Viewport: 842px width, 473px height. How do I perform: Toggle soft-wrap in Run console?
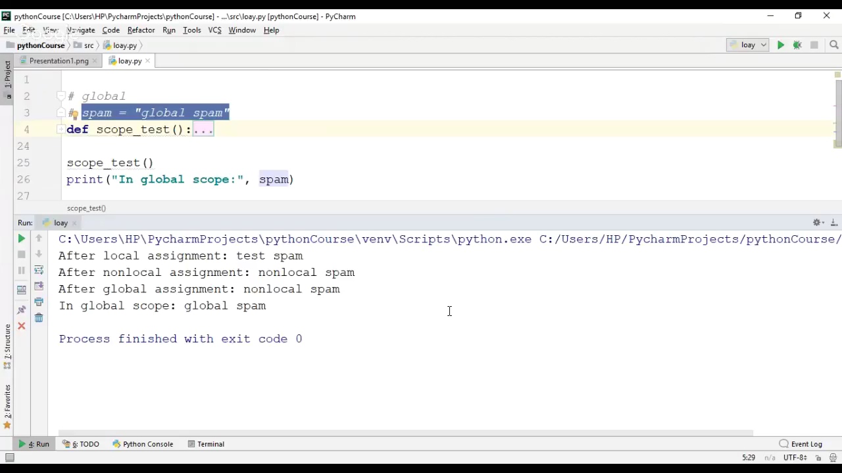(x=39, y=270)
